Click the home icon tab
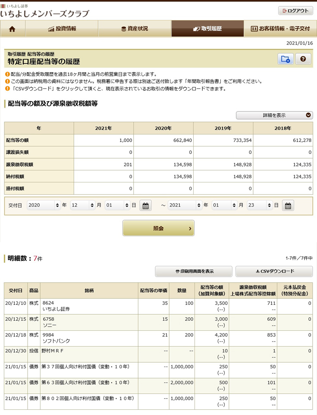317x415 pixels. point(13,29)
